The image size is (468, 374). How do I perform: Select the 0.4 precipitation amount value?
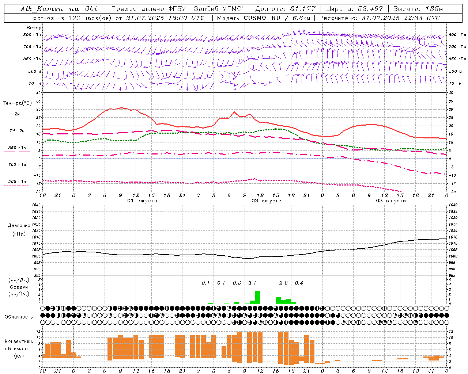299,283
